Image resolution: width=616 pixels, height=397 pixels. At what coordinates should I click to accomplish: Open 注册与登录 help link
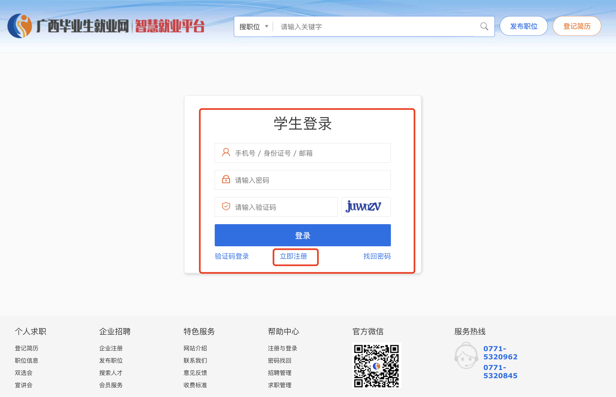coord(282,348)
